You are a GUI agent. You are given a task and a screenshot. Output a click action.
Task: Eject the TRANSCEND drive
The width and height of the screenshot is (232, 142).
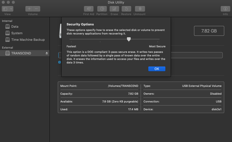tap(47, 53)
